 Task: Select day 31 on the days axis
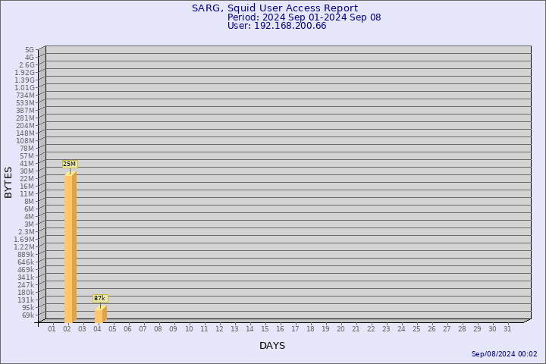[507, 329]
